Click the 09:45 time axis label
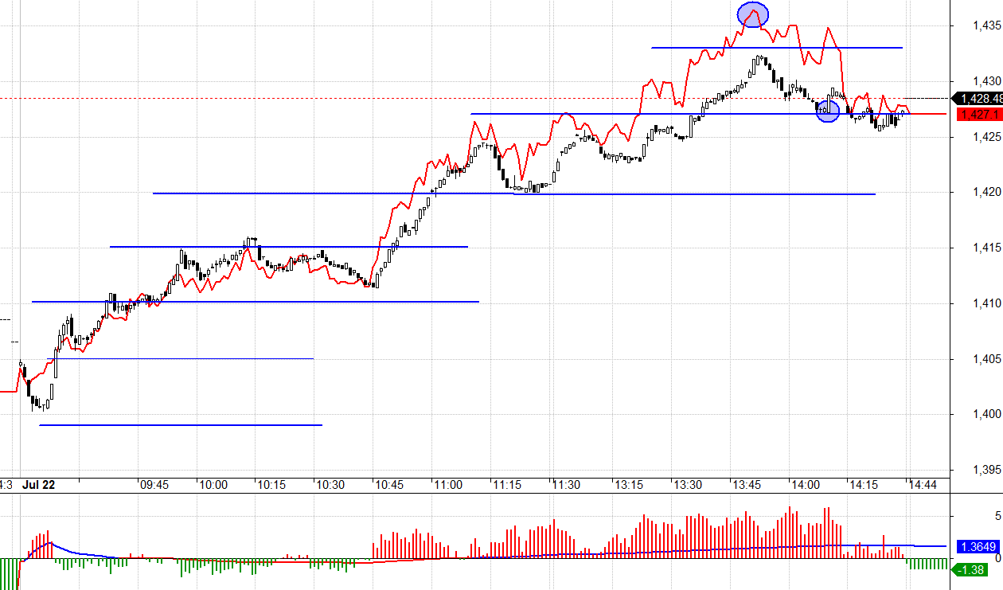1003x590 pixels. click(x=154, y=484)
